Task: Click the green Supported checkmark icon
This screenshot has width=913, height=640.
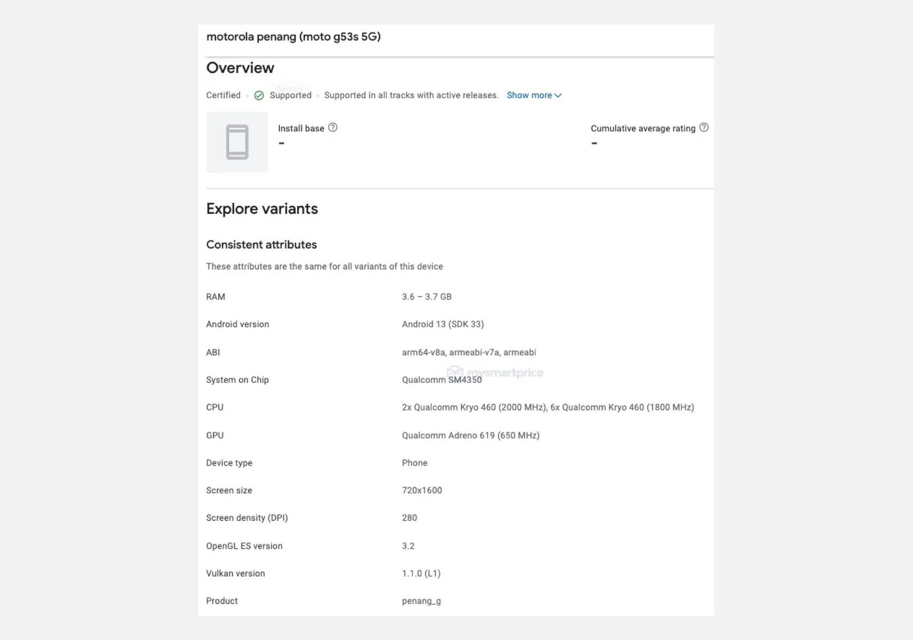Action: [259, 95]
